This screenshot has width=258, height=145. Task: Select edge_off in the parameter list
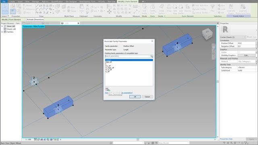pyautogui.click(x=108, y=62)
